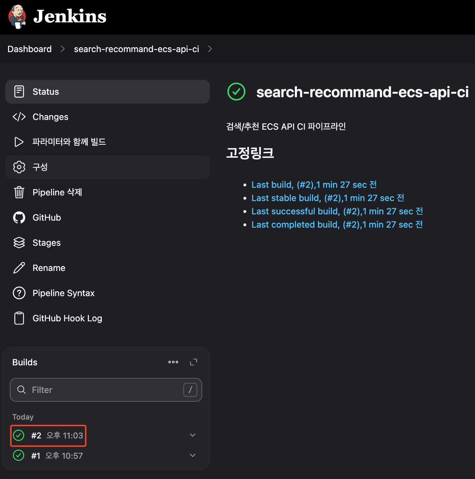Open the GitHub sidebar link

(x=107, y=217)
